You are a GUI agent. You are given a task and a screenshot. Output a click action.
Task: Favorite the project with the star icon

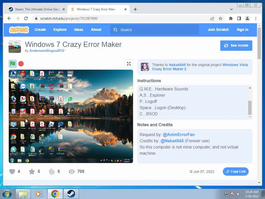click(x=32, y=172)
